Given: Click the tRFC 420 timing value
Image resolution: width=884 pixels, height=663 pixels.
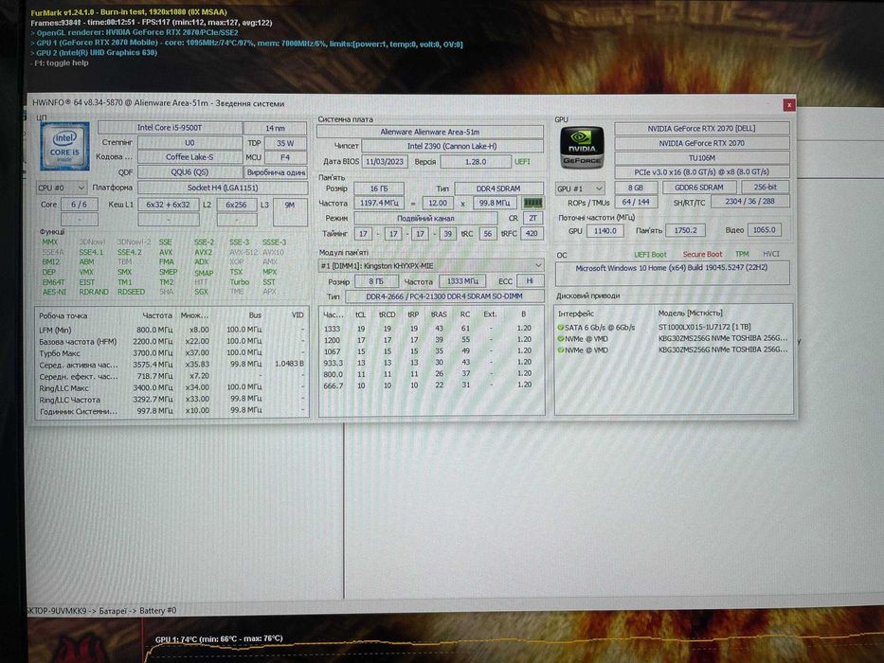Looking at the screenshot, I should click(x=532, y=233).
